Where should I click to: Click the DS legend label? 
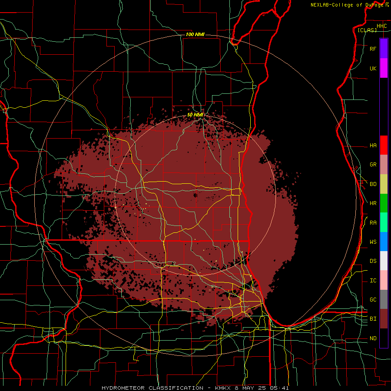point(373,261)
